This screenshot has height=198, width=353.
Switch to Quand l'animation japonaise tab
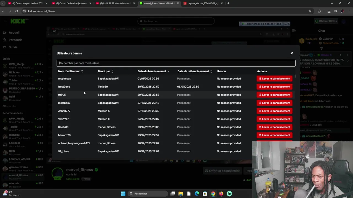coord(71,3)
